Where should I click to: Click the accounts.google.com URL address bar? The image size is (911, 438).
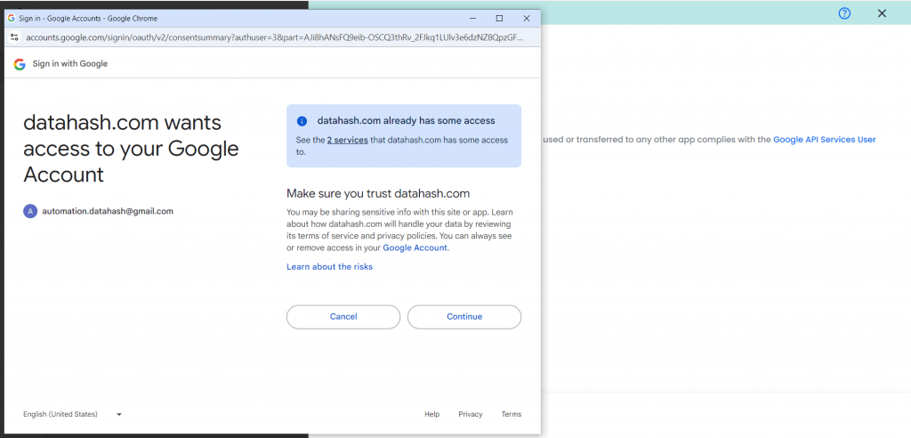(274, 37)
